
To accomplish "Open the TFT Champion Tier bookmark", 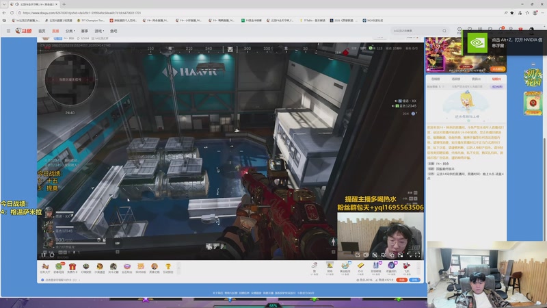I will (90, 21).
